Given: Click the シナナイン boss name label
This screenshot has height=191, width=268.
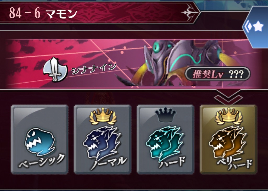Looking at the screenshot, I should tap(93, 69).
